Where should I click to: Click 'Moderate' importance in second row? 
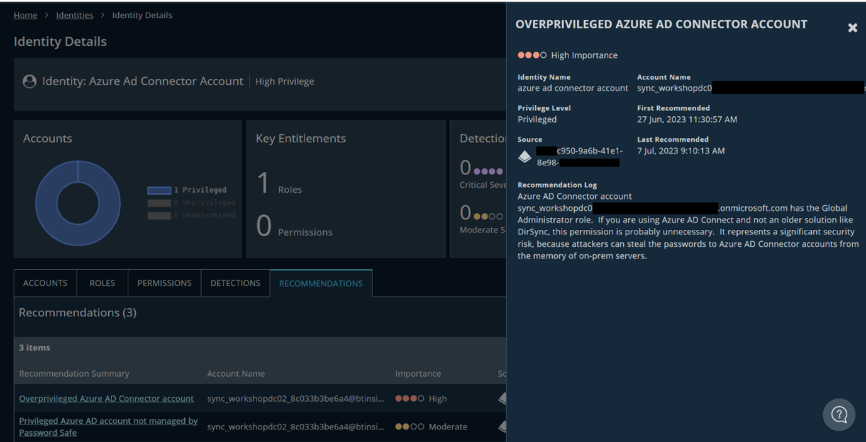click(x=431, y=427)
